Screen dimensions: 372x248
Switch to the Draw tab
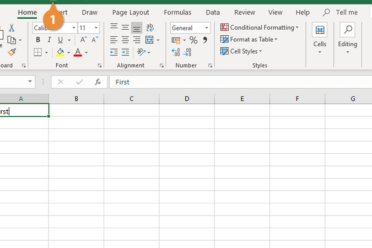click(x=89, y=12)
